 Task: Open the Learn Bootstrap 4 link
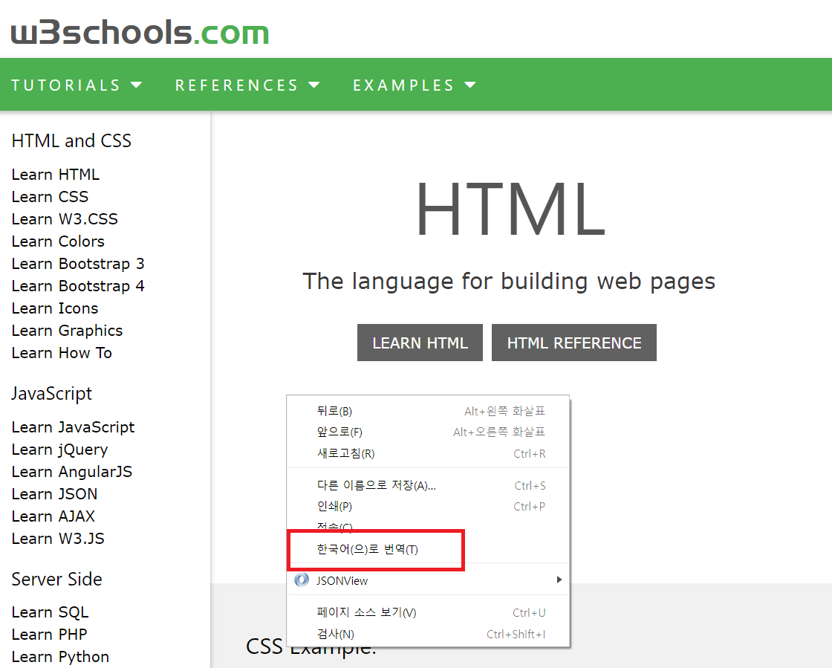(x=78, y=286)
